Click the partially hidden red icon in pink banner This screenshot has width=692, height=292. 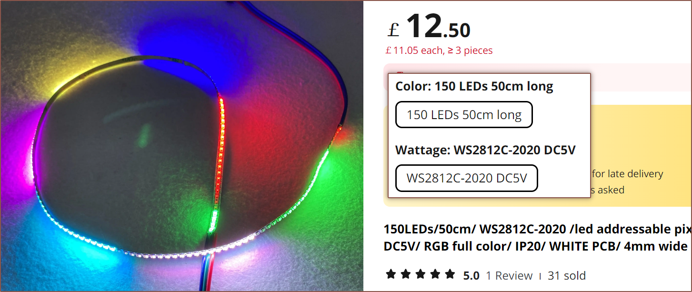click(x=401, y=73)
